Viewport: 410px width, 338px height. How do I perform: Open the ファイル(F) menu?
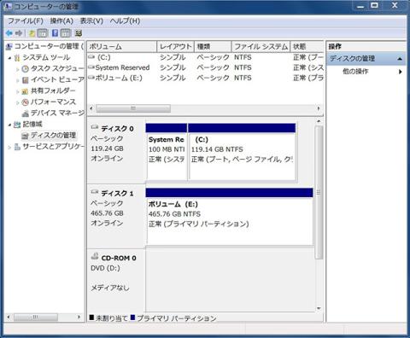(26, 20)
